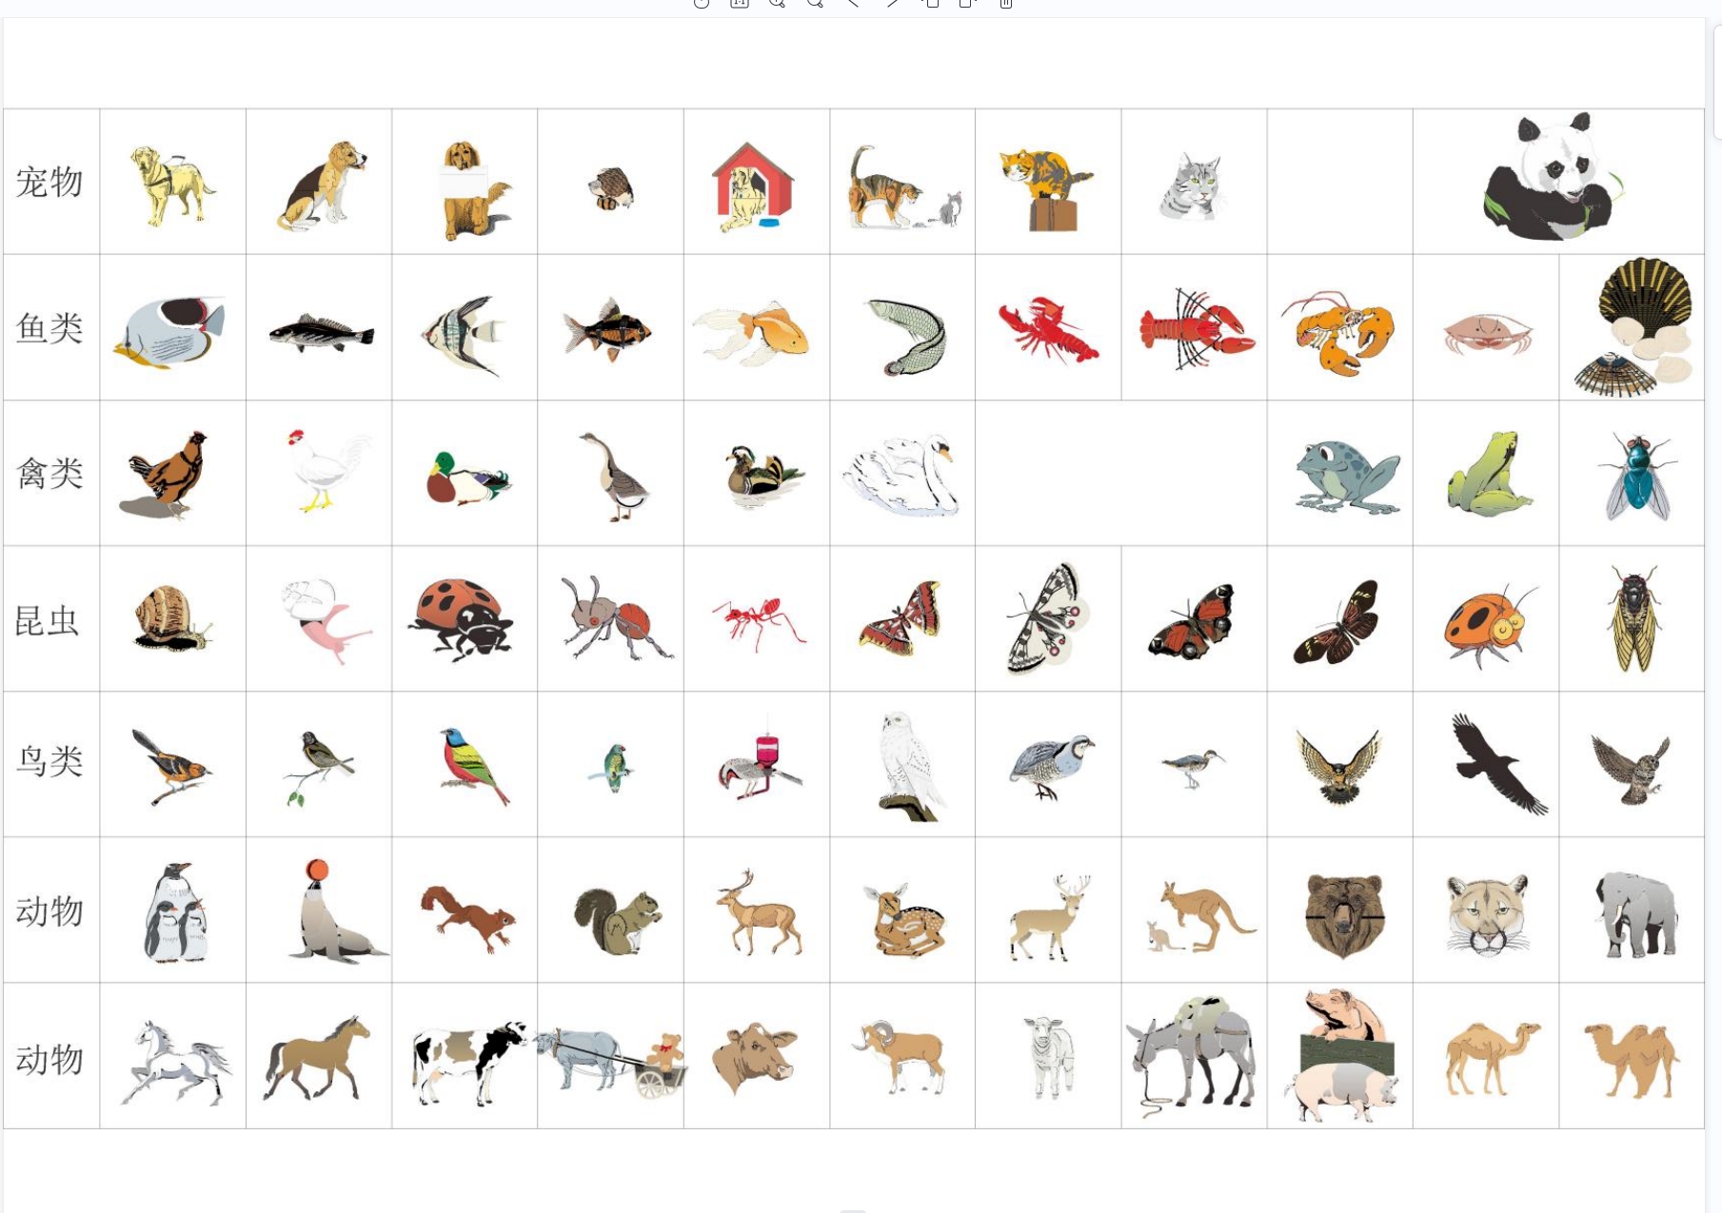Select the penguin family picture
Image resolution: width=1722 pixels, height=1213 pixels.
tap(175, 912)
